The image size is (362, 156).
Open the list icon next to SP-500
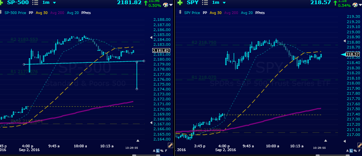pyautogui.click(x=35, y=3)
